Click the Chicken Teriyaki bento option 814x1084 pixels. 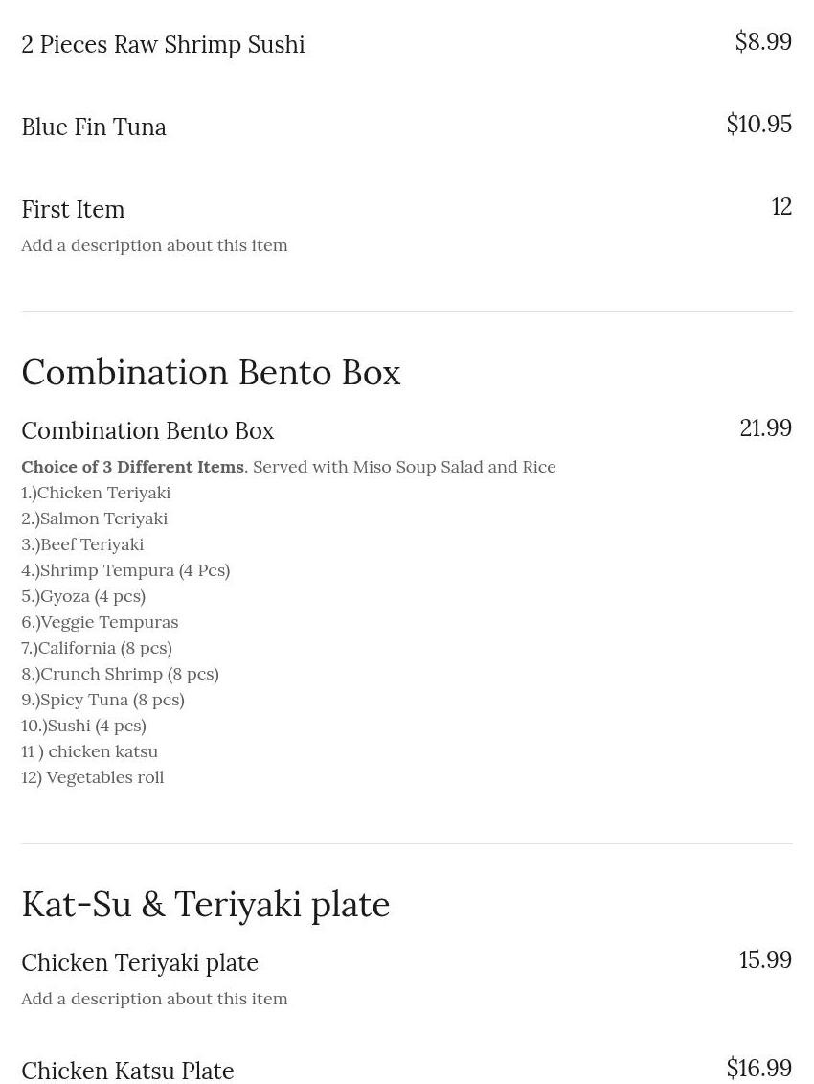tap(96, 493)
